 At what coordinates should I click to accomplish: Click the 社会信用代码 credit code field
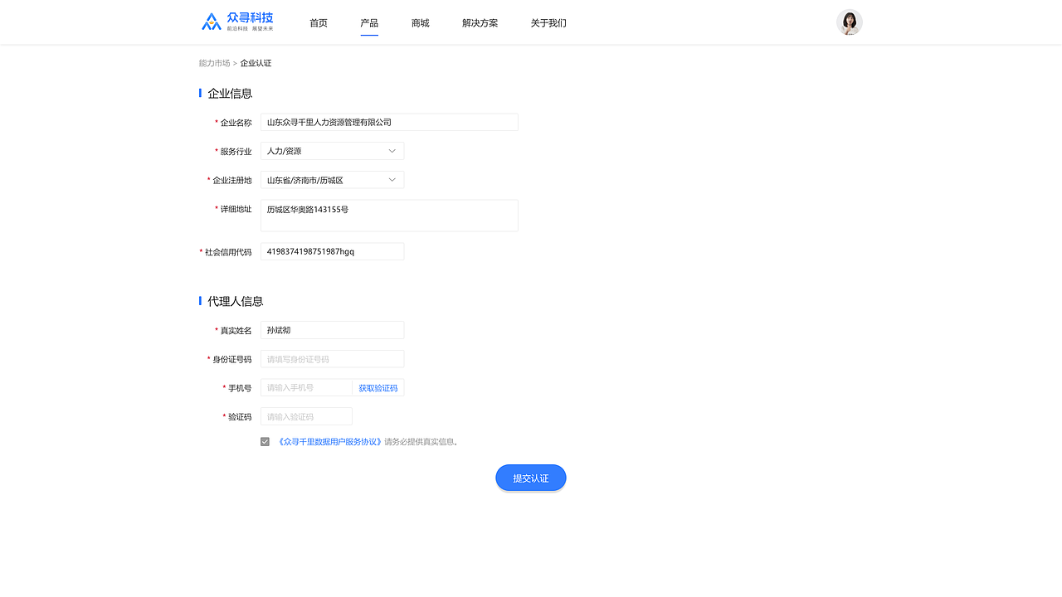[x=332, y=250]
